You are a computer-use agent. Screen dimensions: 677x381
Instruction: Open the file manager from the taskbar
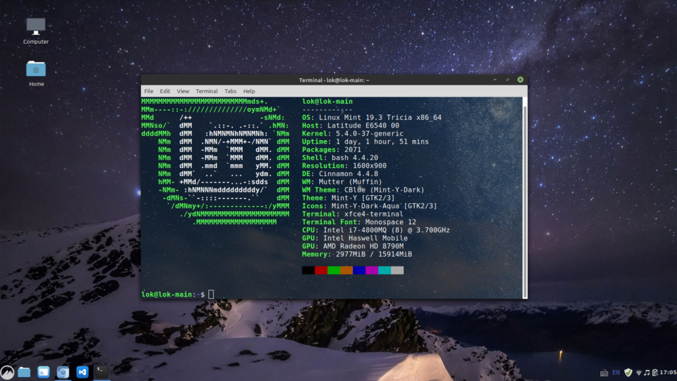point(24,372)
